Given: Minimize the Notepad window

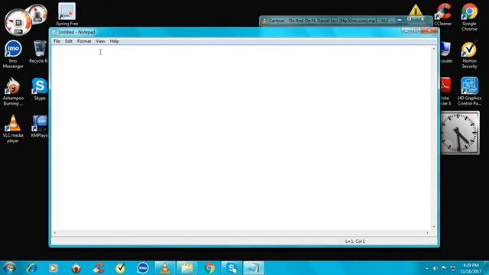Looking at the screenshot, I should click(x=406, y=31).
